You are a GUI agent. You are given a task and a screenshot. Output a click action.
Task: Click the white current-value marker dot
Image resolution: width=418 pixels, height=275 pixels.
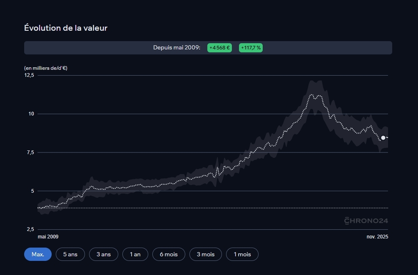click(x=383, y=137)
